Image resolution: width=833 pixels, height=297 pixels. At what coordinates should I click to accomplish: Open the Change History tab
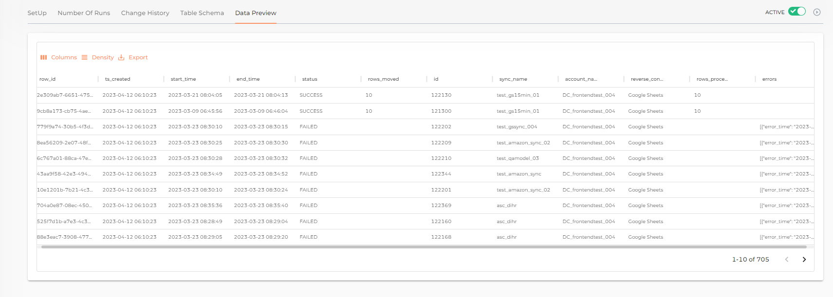pos(145,13)
